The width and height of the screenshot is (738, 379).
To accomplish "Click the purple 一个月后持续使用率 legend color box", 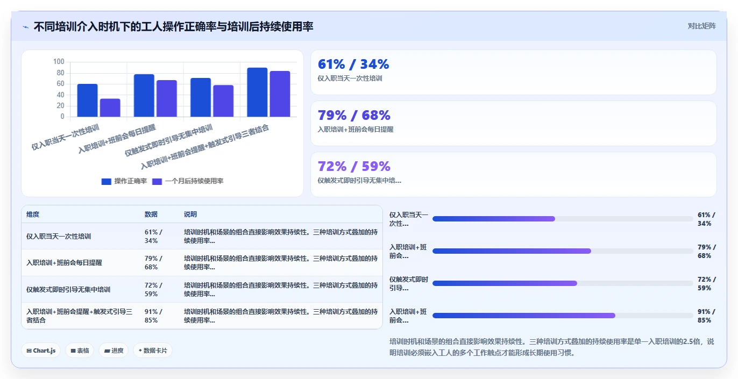I will click(x=157, y=181).
